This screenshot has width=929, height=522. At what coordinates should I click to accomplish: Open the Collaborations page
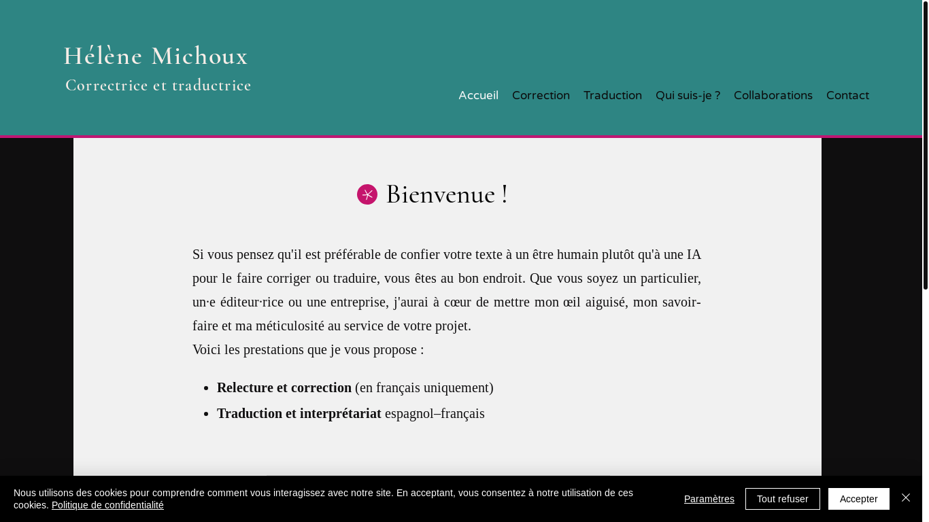(x=773, y=95)
